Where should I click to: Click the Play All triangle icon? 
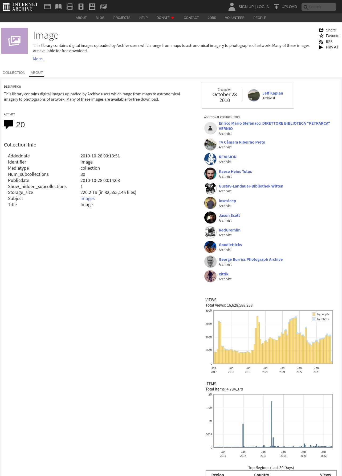(x=321, y=47)
